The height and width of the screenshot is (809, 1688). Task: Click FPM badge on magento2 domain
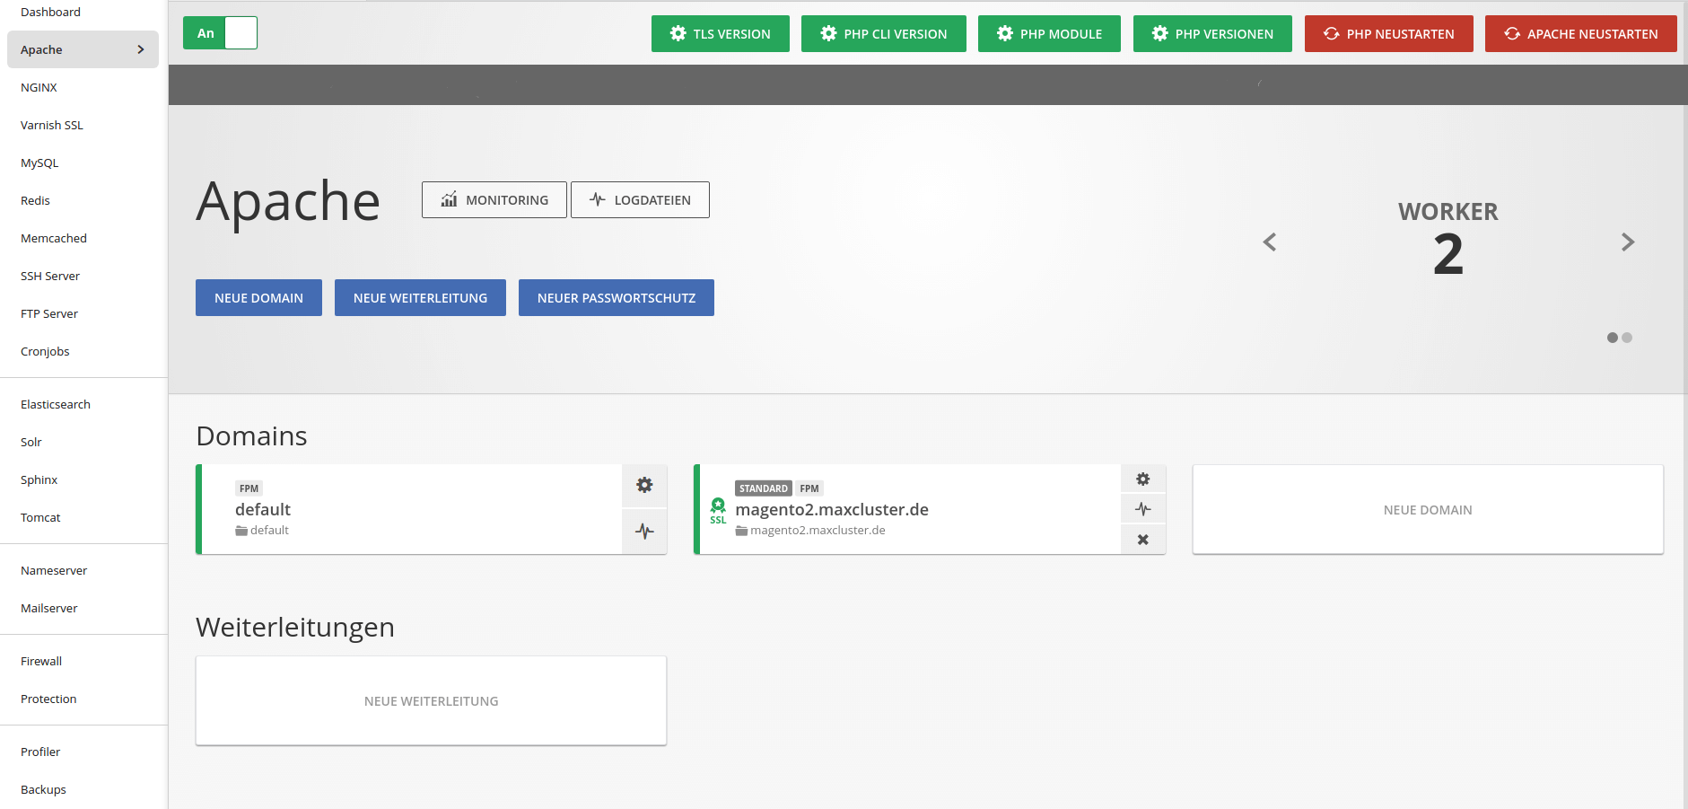point(809,488)
